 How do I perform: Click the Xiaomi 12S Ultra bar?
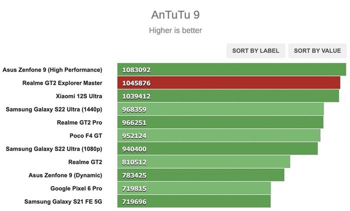[x=228, y=96]
